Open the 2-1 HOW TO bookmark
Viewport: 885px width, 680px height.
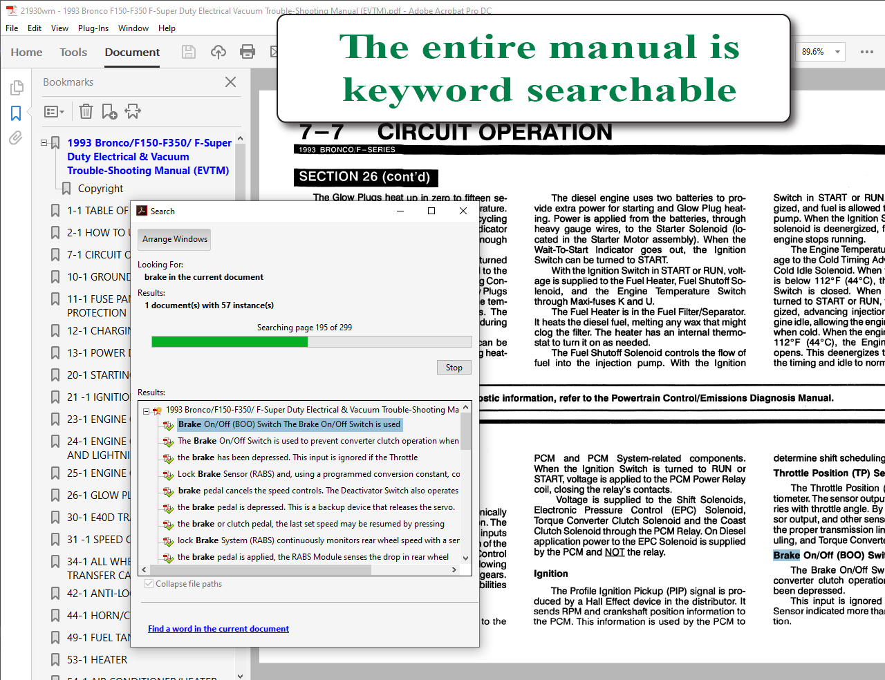pyautogui.click(x=97, y=233)
